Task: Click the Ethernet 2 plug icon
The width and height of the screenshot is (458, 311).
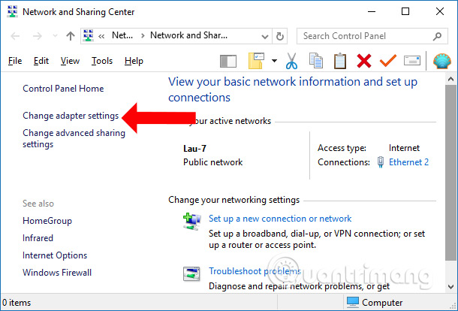Action: pyautogui.click(x=381, y=162)
